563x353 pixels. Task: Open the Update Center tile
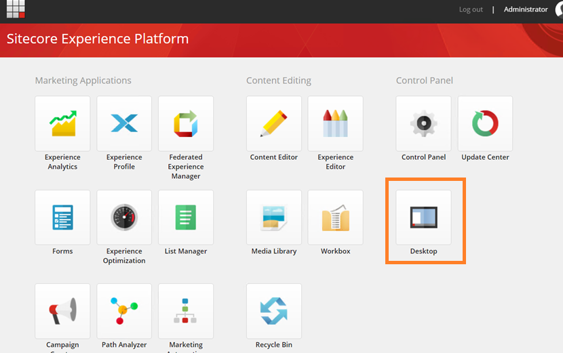click(x=485, y=123)
